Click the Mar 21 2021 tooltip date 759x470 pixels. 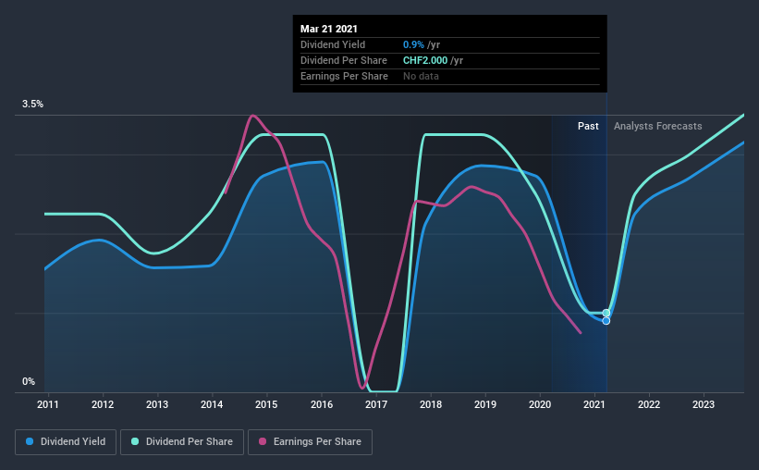coord(329,29)
